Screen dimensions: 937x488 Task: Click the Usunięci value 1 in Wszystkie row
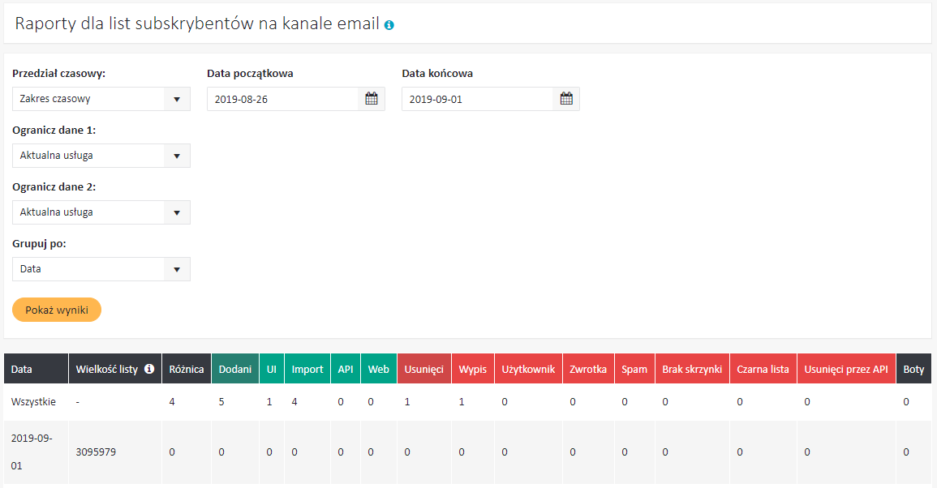[407, 402]
